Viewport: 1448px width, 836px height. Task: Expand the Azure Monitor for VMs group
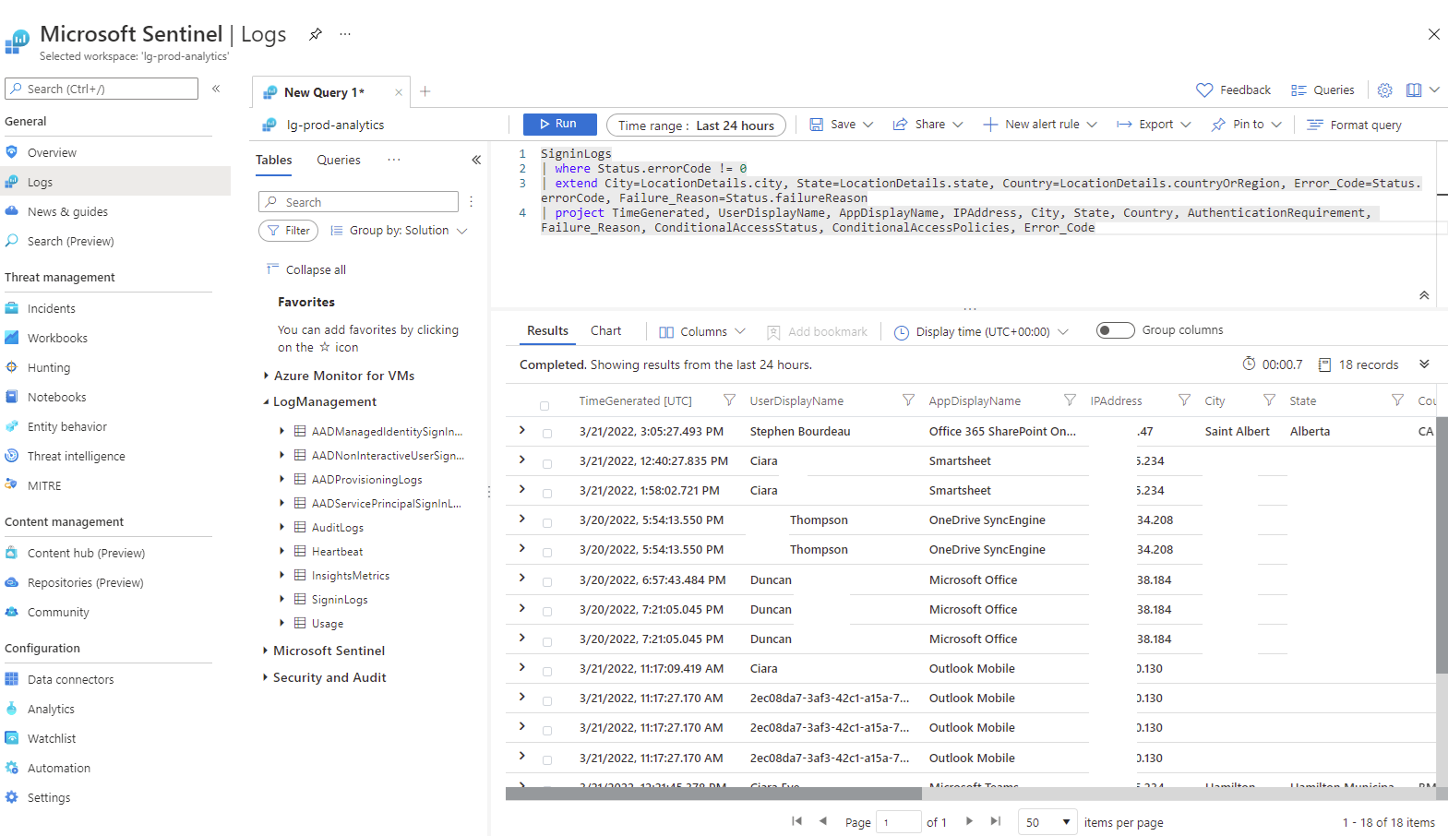point(266,376)
